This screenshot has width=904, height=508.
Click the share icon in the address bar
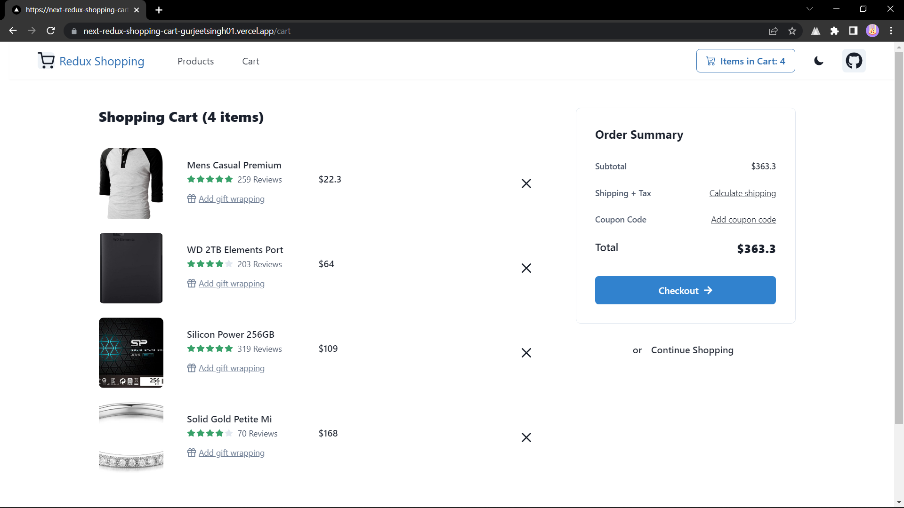(774, 31)
